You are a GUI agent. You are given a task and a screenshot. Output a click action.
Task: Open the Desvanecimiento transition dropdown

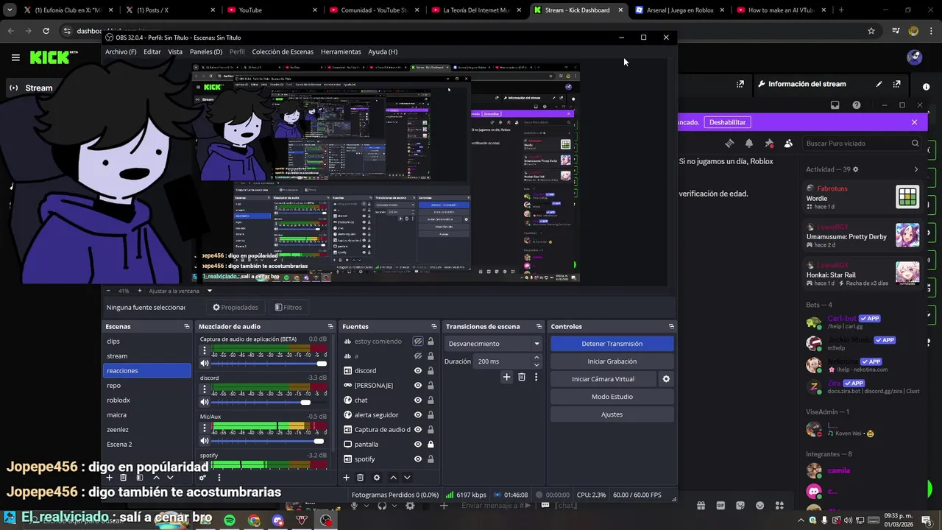(x=493, y=344)
